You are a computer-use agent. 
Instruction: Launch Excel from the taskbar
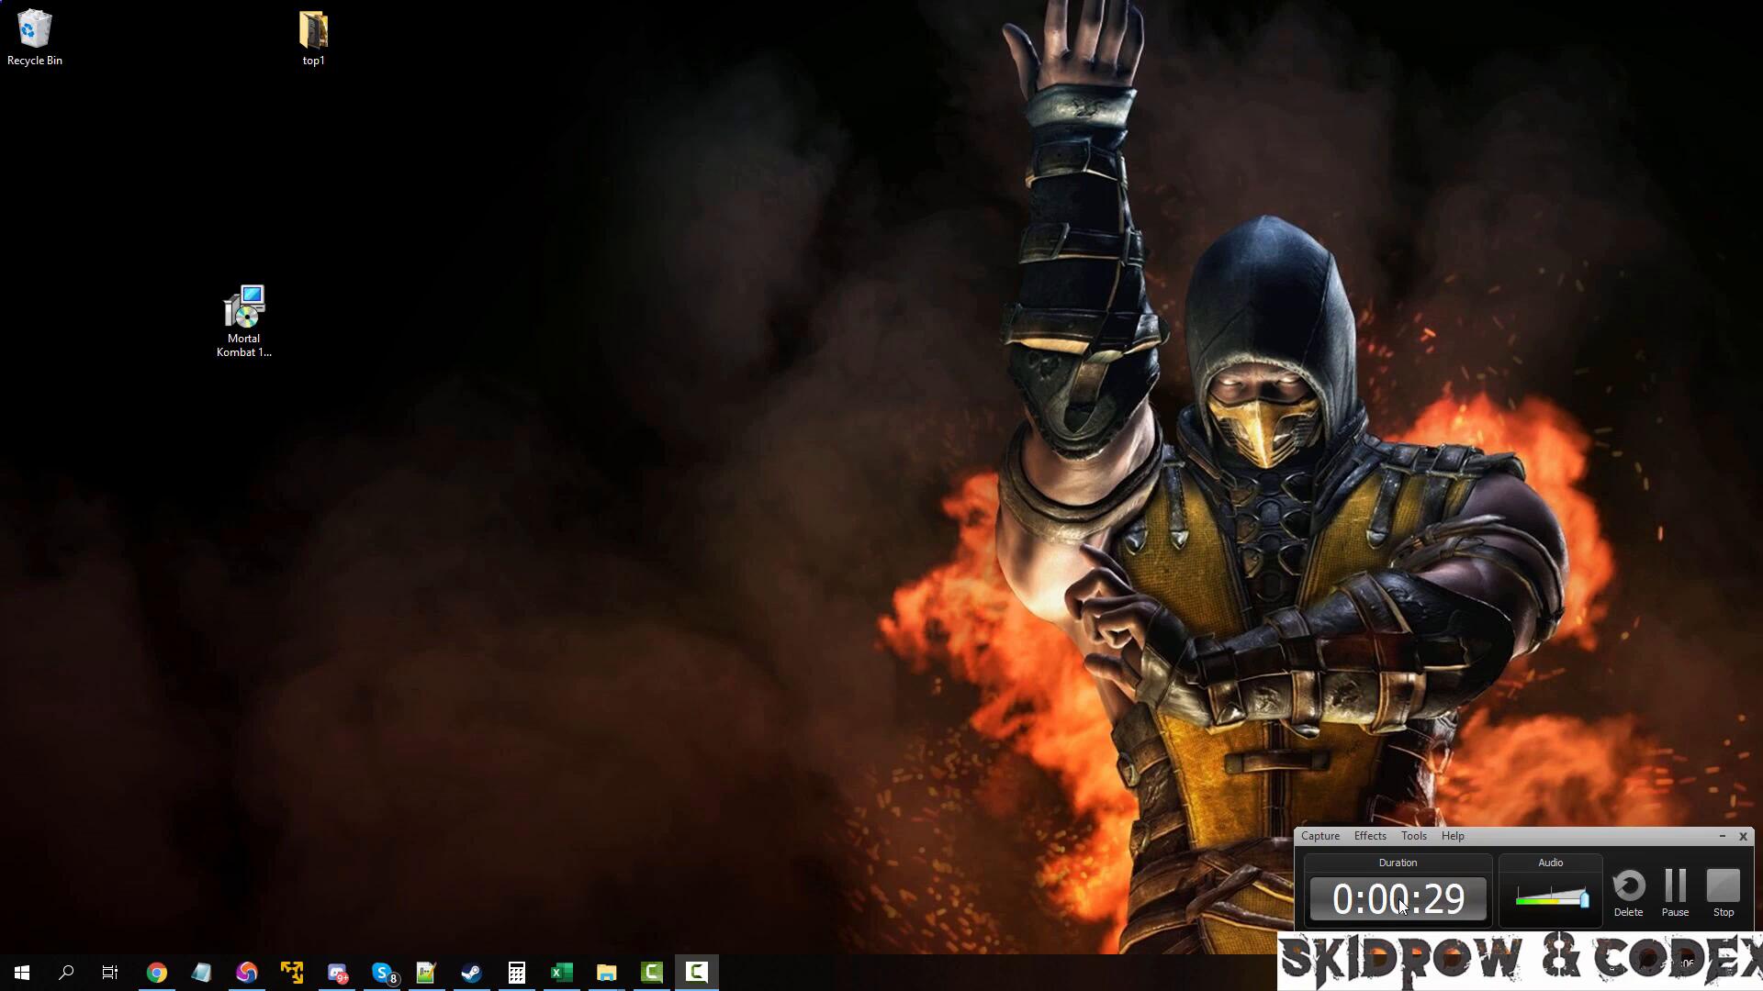(x=561, y=973)
